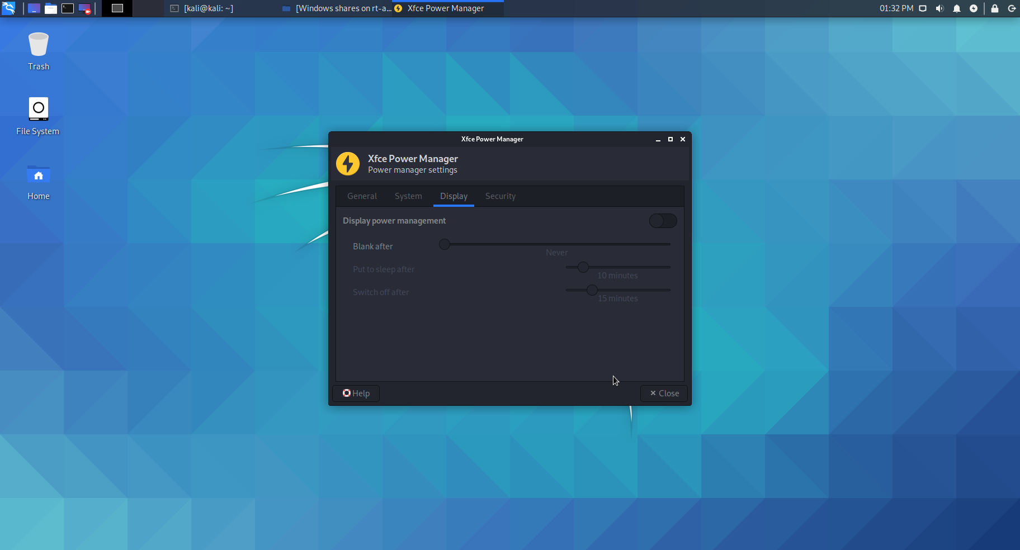Click the 'Blank after' label

tap(373, 246)
